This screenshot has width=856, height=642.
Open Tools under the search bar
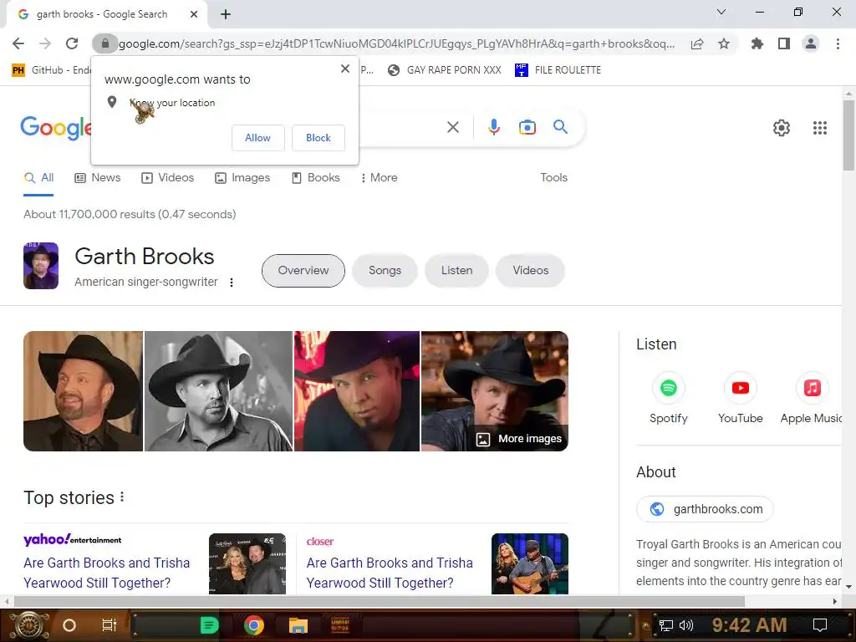coord(553,177)
